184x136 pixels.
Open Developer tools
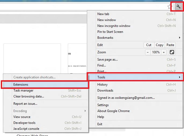click(x=24, y=123)
